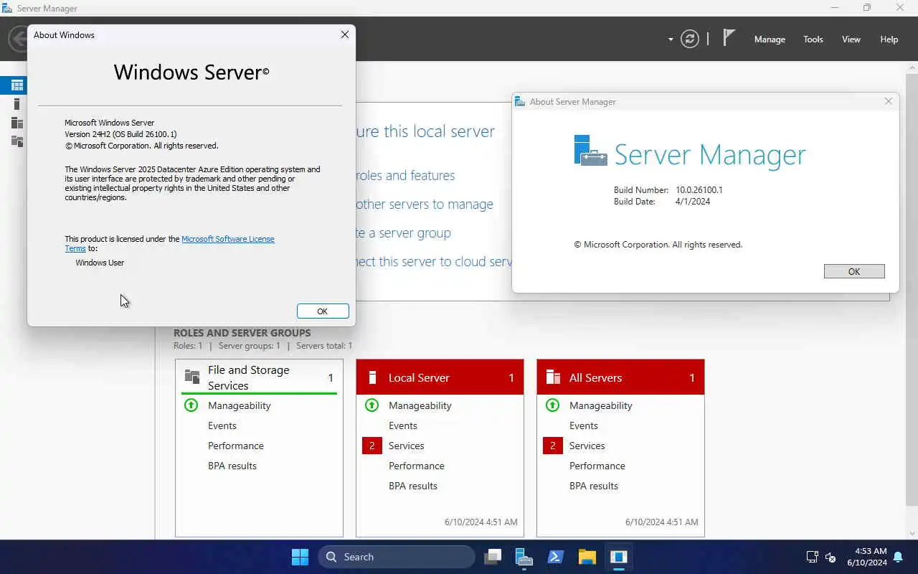
Task: Open Manageability in File and Storage Services tile
Action: pos(240,405)
